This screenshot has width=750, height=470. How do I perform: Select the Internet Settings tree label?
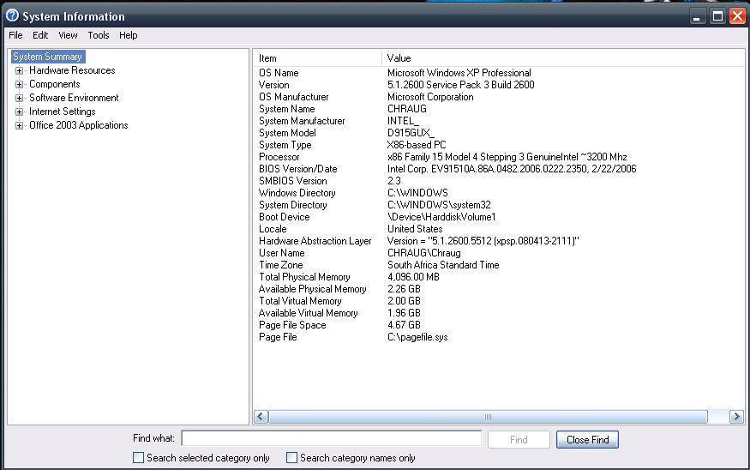63,112
